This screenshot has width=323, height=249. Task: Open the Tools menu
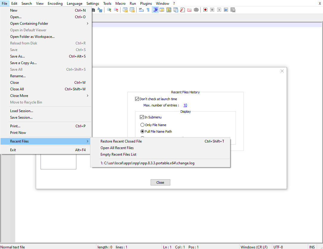point(107,4)
